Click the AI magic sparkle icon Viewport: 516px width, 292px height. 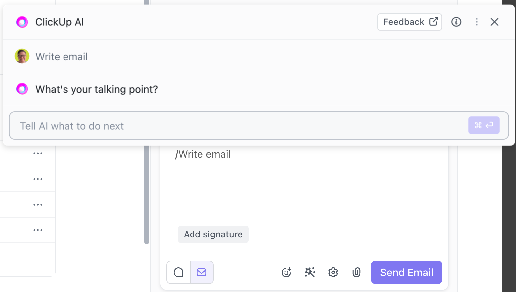click(x=310, y=272)
